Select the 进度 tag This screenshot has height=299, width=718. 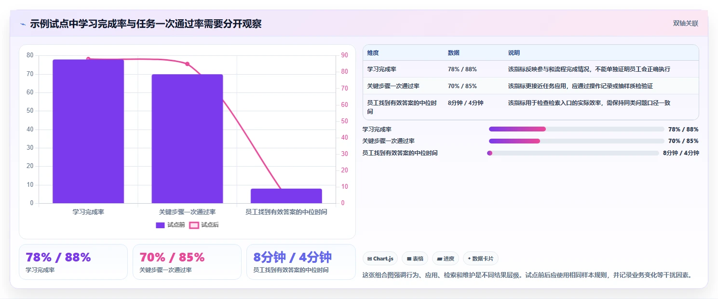446,259
